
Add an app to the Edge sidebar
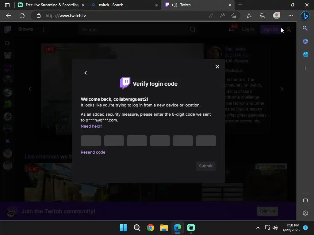point(305,68)
